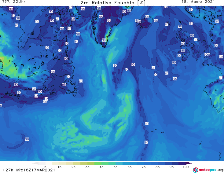Screen dimensions: 224x173
Task: Click the '5' value on the color scale
Action: click(x=45, y=167)
